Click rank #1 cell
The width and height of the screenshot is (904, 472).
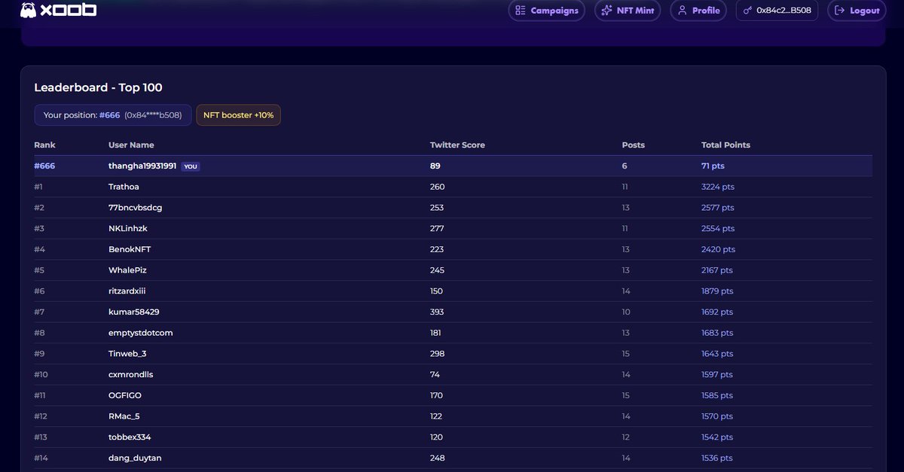pyautogui.click(x=39, y=187)
